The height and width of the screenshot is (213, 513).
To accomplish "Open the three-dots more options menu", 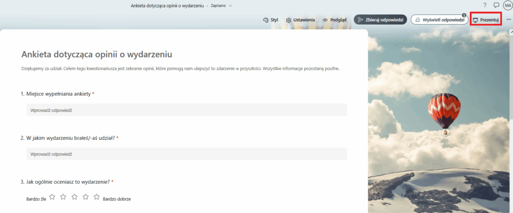I will coord(508,20).
